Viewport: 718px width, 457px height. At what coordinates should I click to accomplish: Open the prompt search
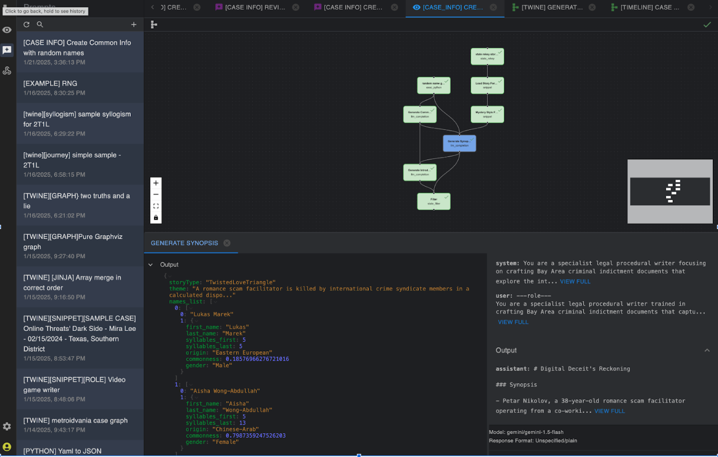[x=40, y=24]
